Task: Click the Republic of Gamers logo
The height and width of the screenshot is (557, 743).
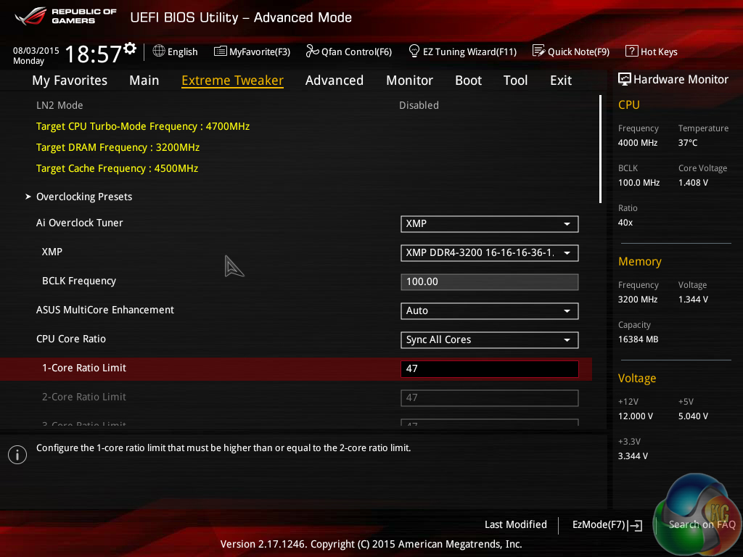Action: point(65,16)
